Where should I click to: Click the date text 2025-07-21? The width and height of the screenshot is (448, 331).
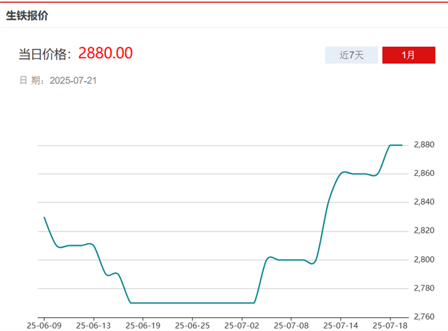[74, 80]
